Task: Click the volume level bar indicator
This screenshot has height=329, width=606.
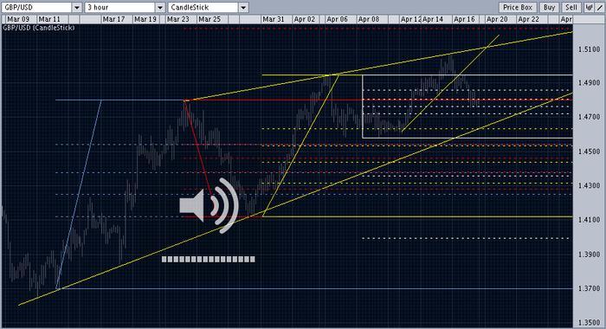Action: 209,260
